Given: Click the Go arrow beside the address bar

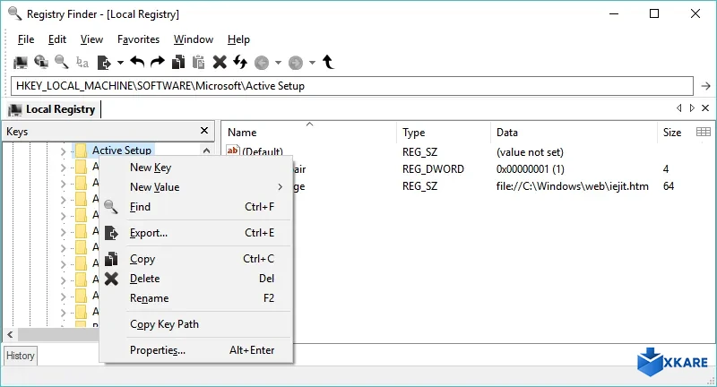Looking at the screenshot, I should (705, 86).
